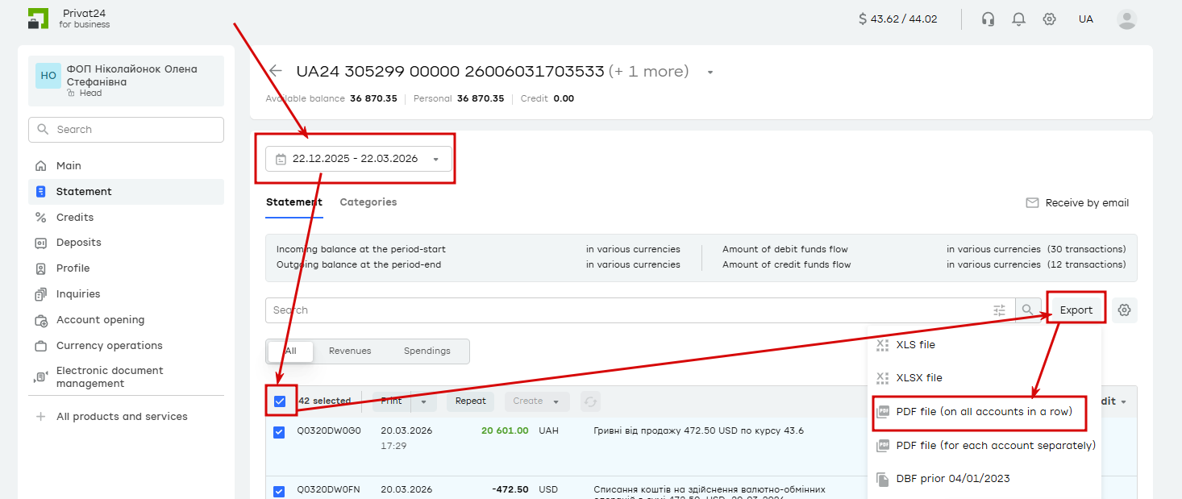Click the HO company avatar badge
Screen dimensions: 1182x499
(48, 76)
